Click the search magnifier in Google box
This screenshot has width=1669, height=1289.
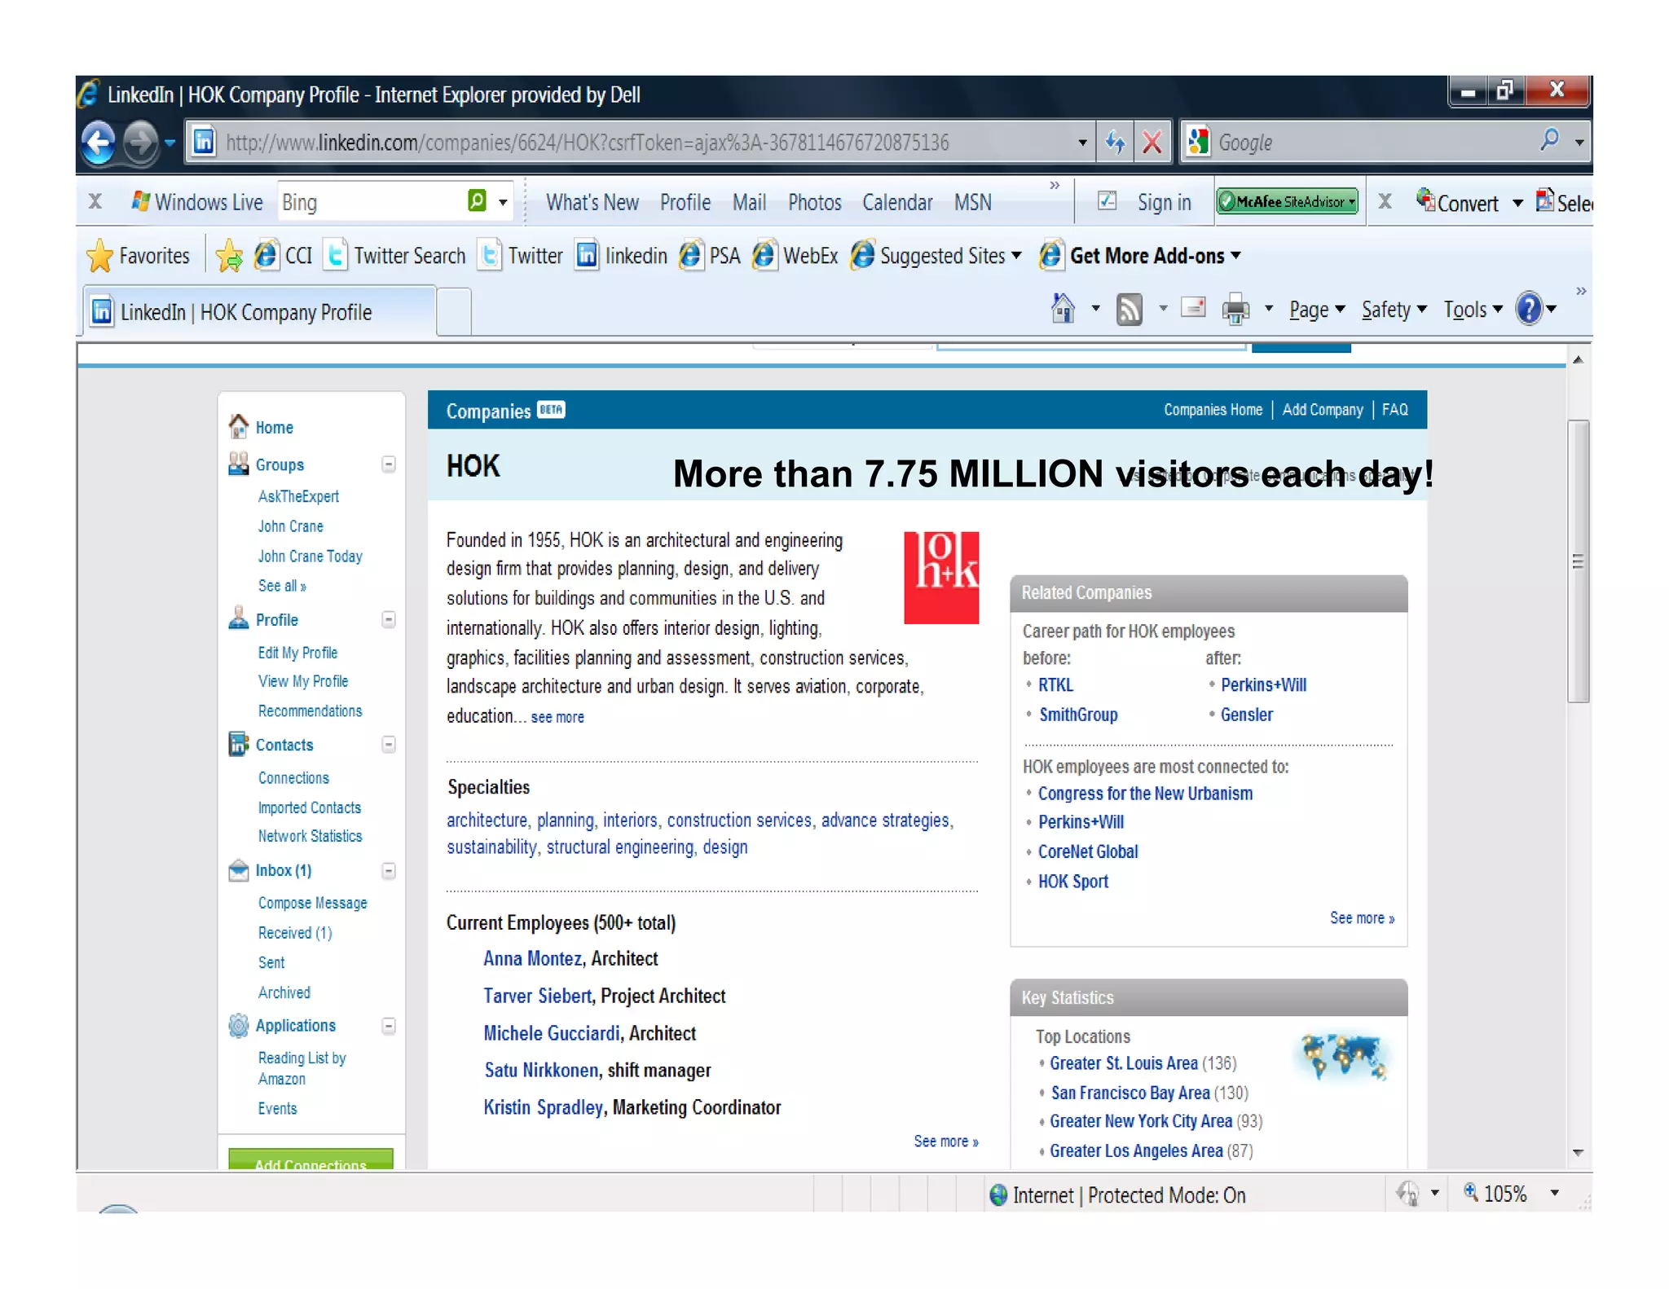1549,141
